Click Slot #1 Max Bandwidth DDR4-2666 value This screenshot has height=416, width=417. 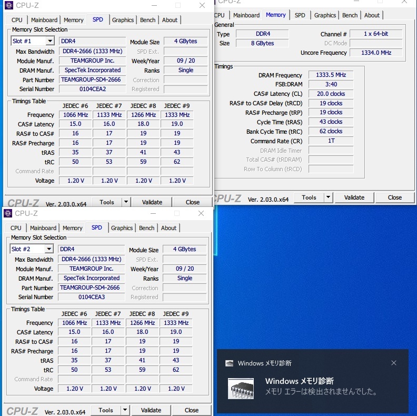tap(92, 51)
